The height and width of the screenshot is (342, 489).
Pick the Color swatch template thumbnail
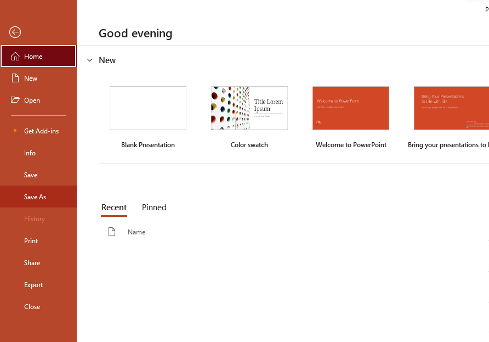pos(249,108)
